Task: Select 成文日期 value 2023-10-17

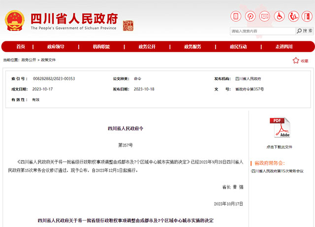Action: [43, 89]
